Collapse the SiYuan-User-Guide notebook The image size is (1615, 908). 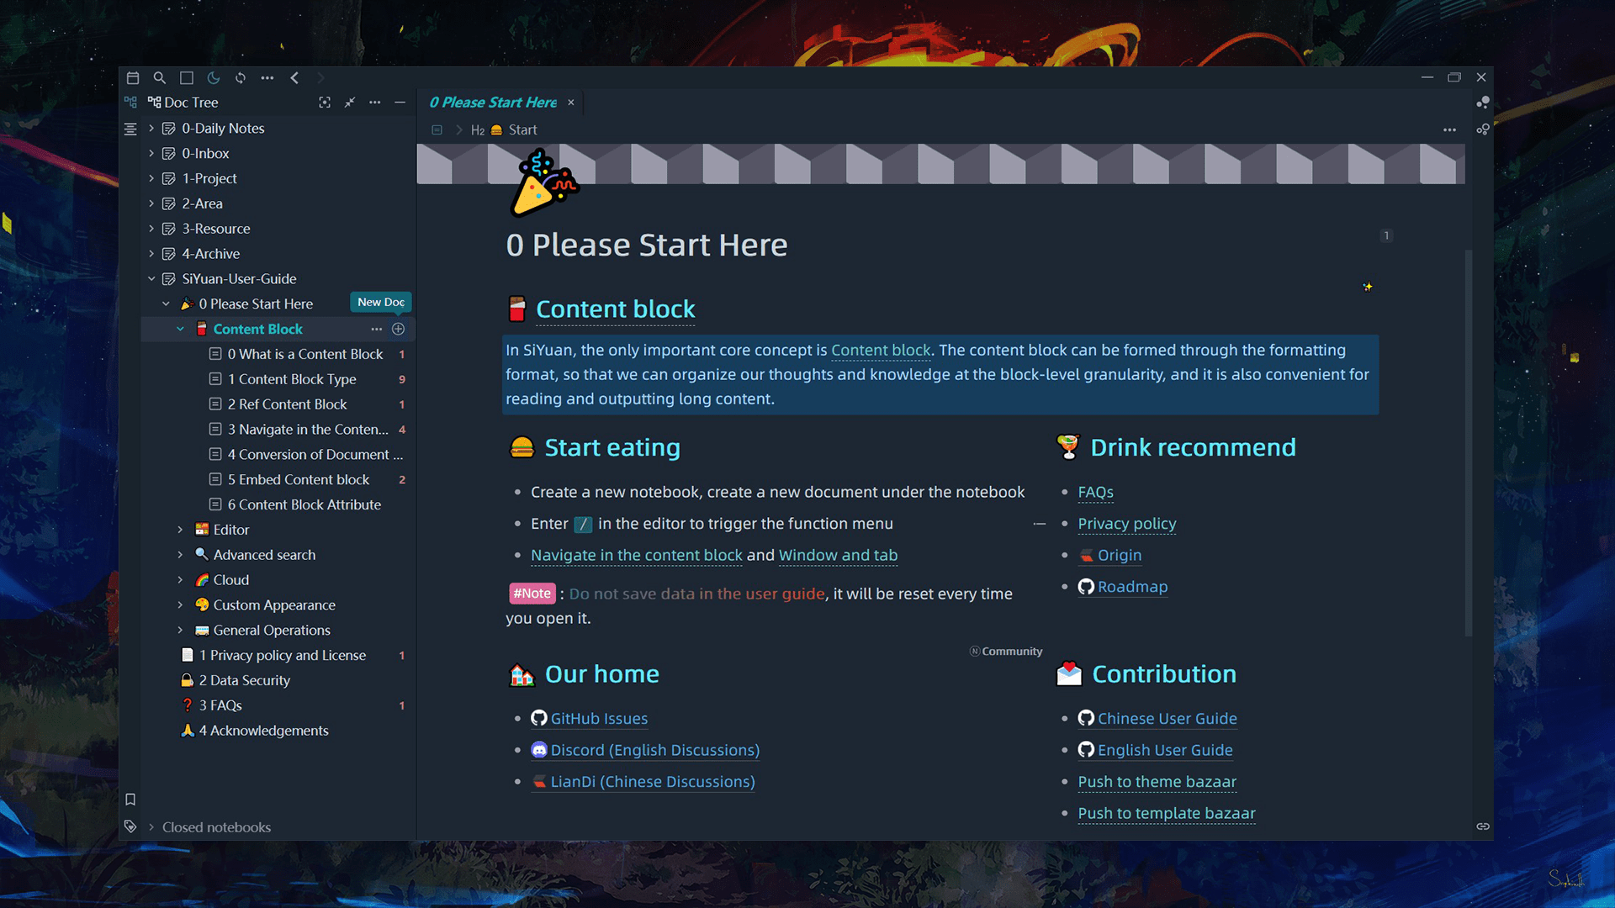click(151, 278)
